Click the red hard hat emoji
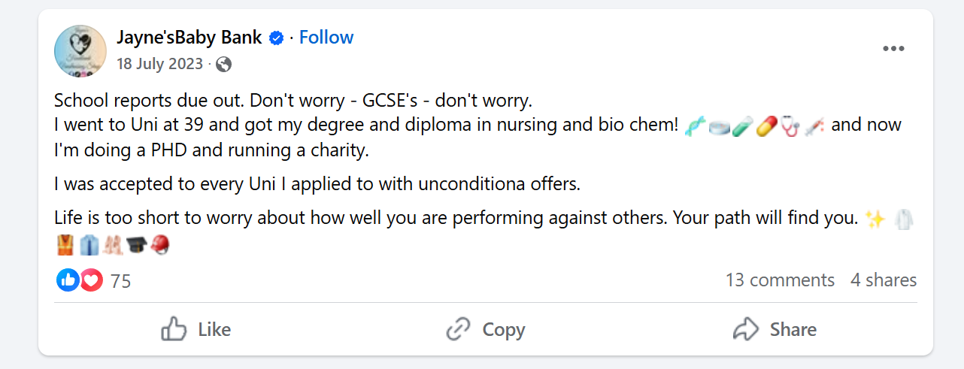Screen dimensions: 964x369 pyautogui.click(x=160, y=244)
